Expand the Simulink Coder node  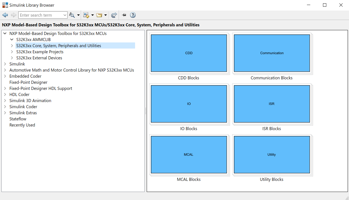tap(5, 107)
